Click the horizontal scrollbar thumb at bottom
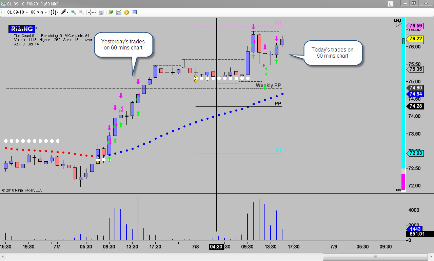This screenshot has width=434, height=261. click(375, 257)
